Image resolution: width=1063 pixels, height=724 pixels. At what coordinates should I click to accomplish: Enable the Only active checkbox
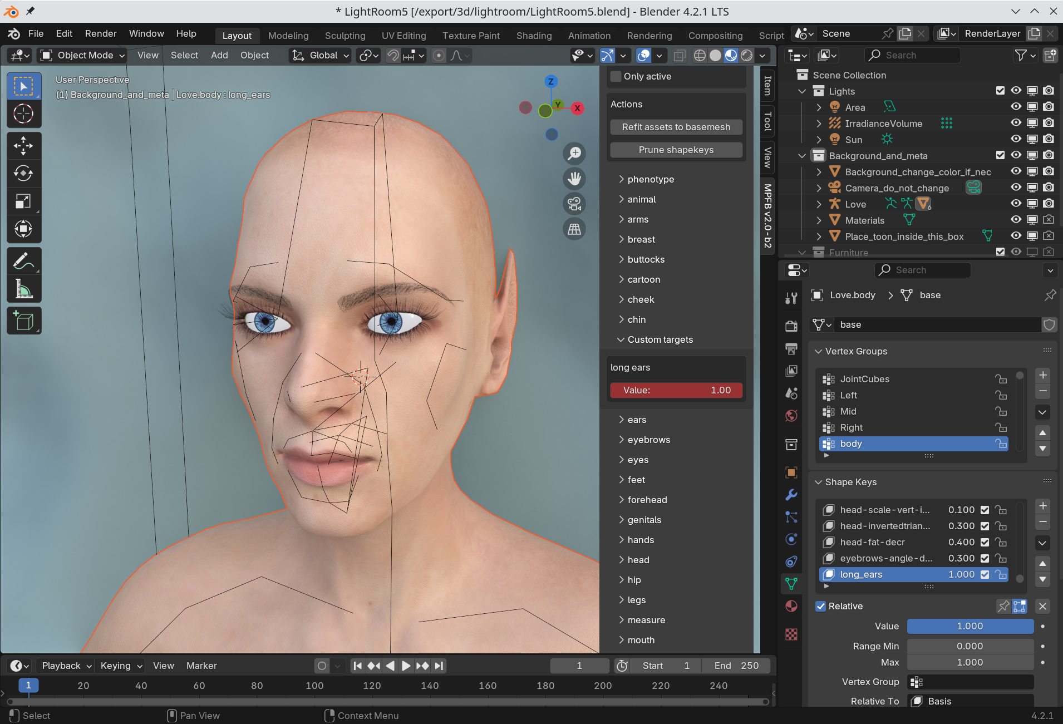[x=616, y=76]
